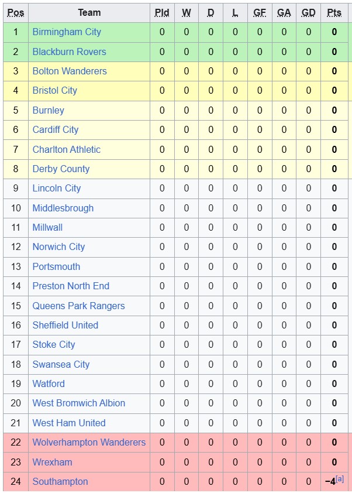Click the Wrexham team link
Image resolution: width=352 pixels, height=493 pixels.
(52, 462)
